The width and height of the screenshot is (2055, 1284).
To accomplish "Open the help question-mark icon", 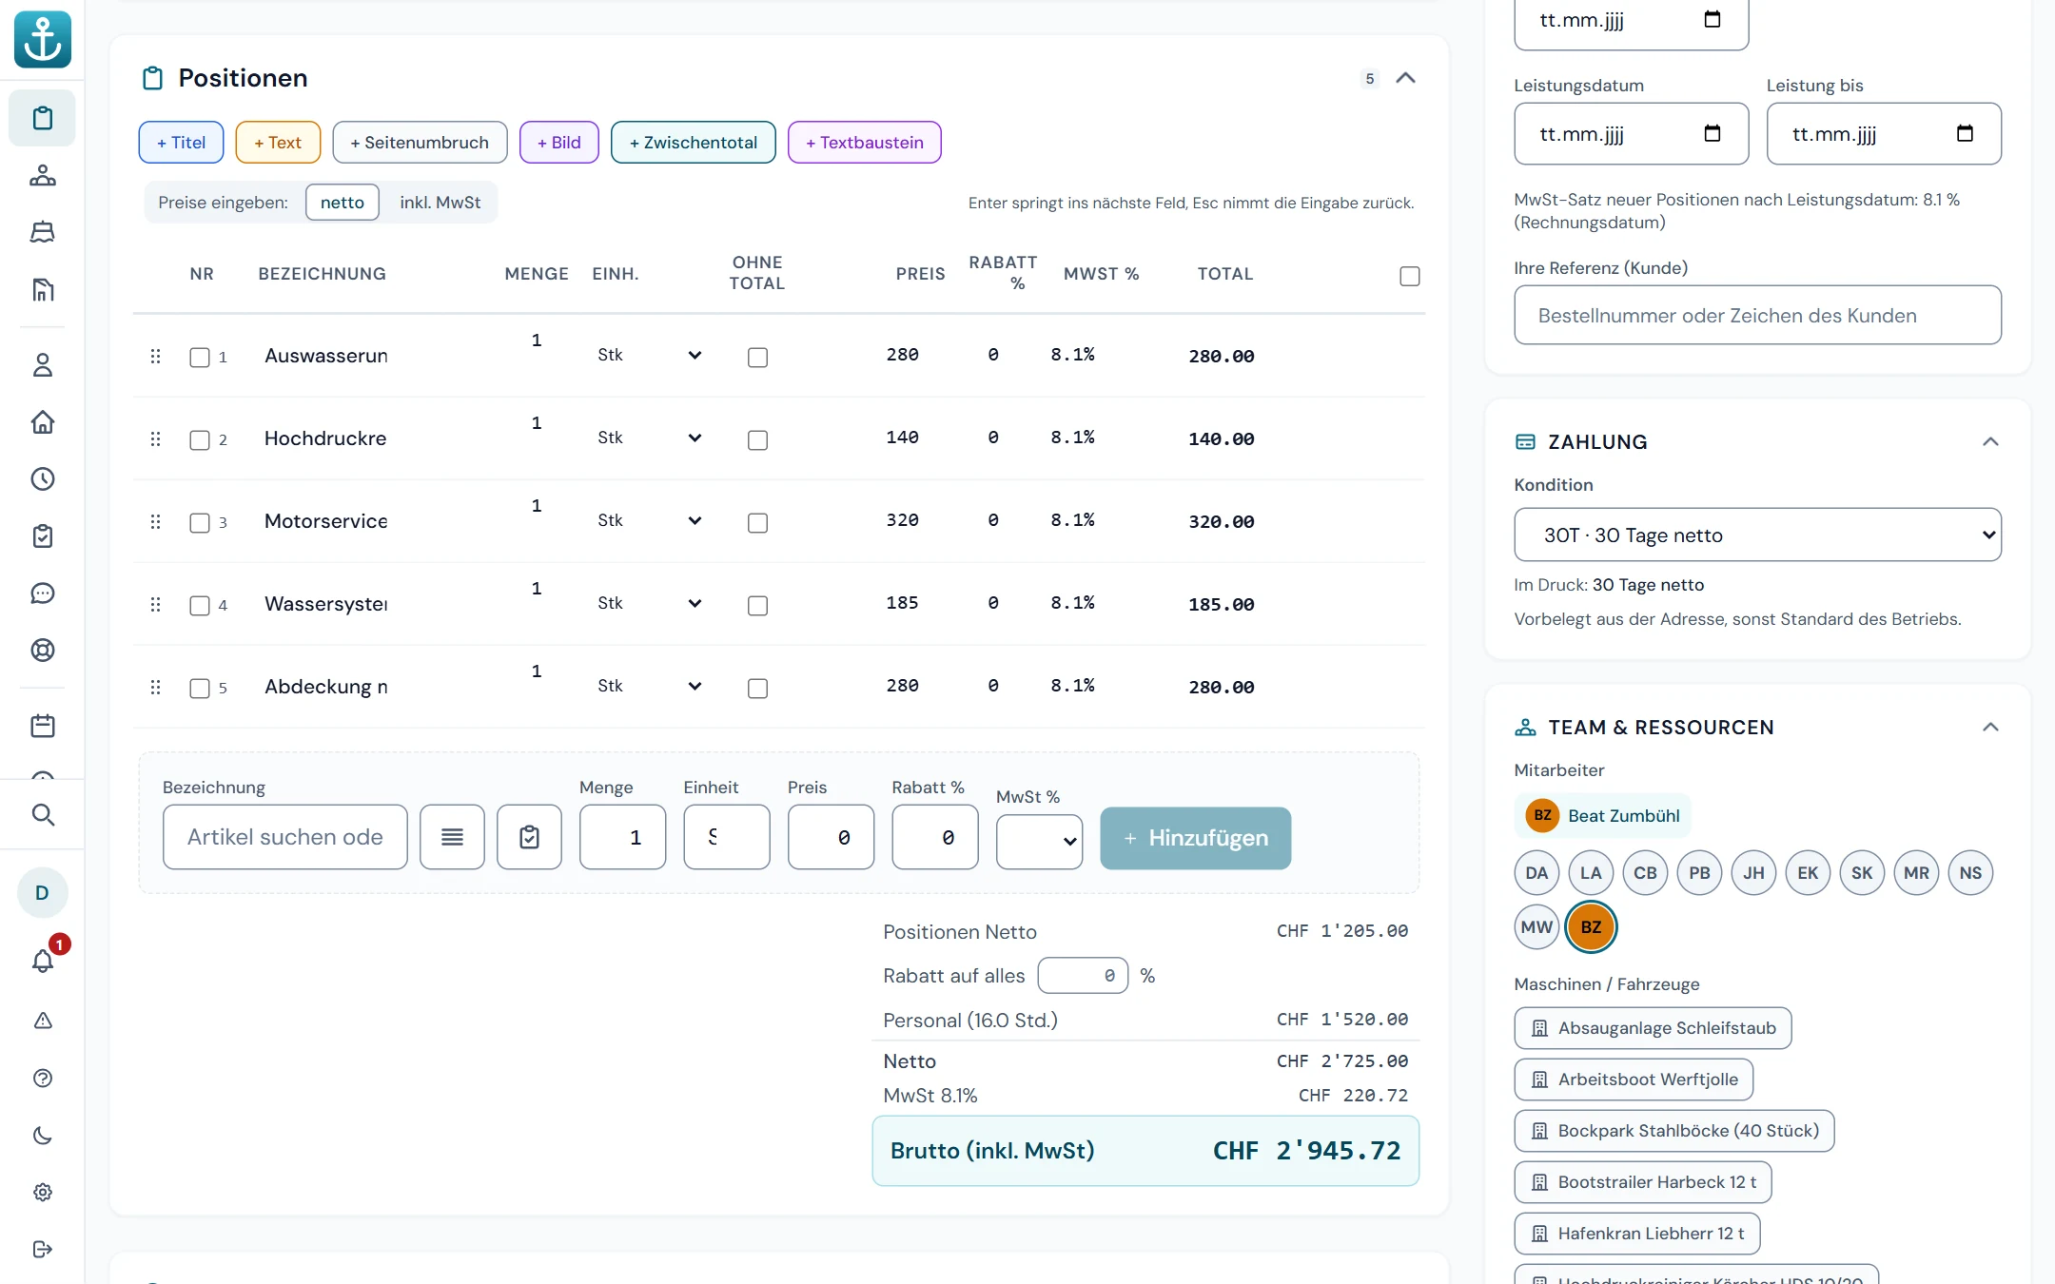I will (43, 1078).
